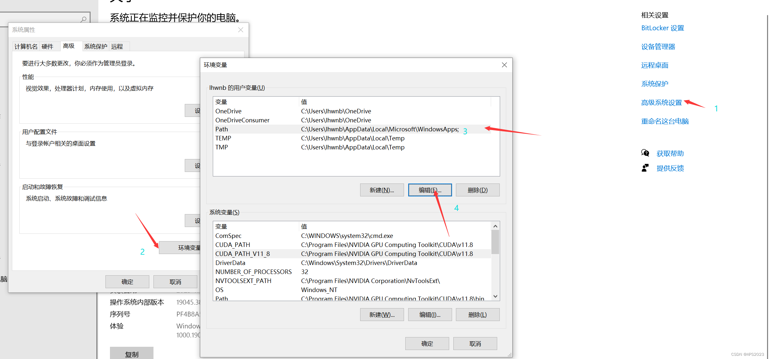Click the 设备管理器 link

(658, 47)
